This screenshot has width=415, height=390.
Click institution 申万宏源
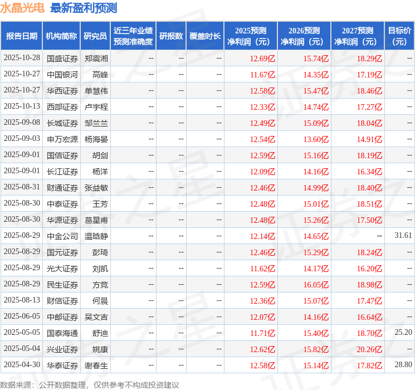tap(62, 139)
